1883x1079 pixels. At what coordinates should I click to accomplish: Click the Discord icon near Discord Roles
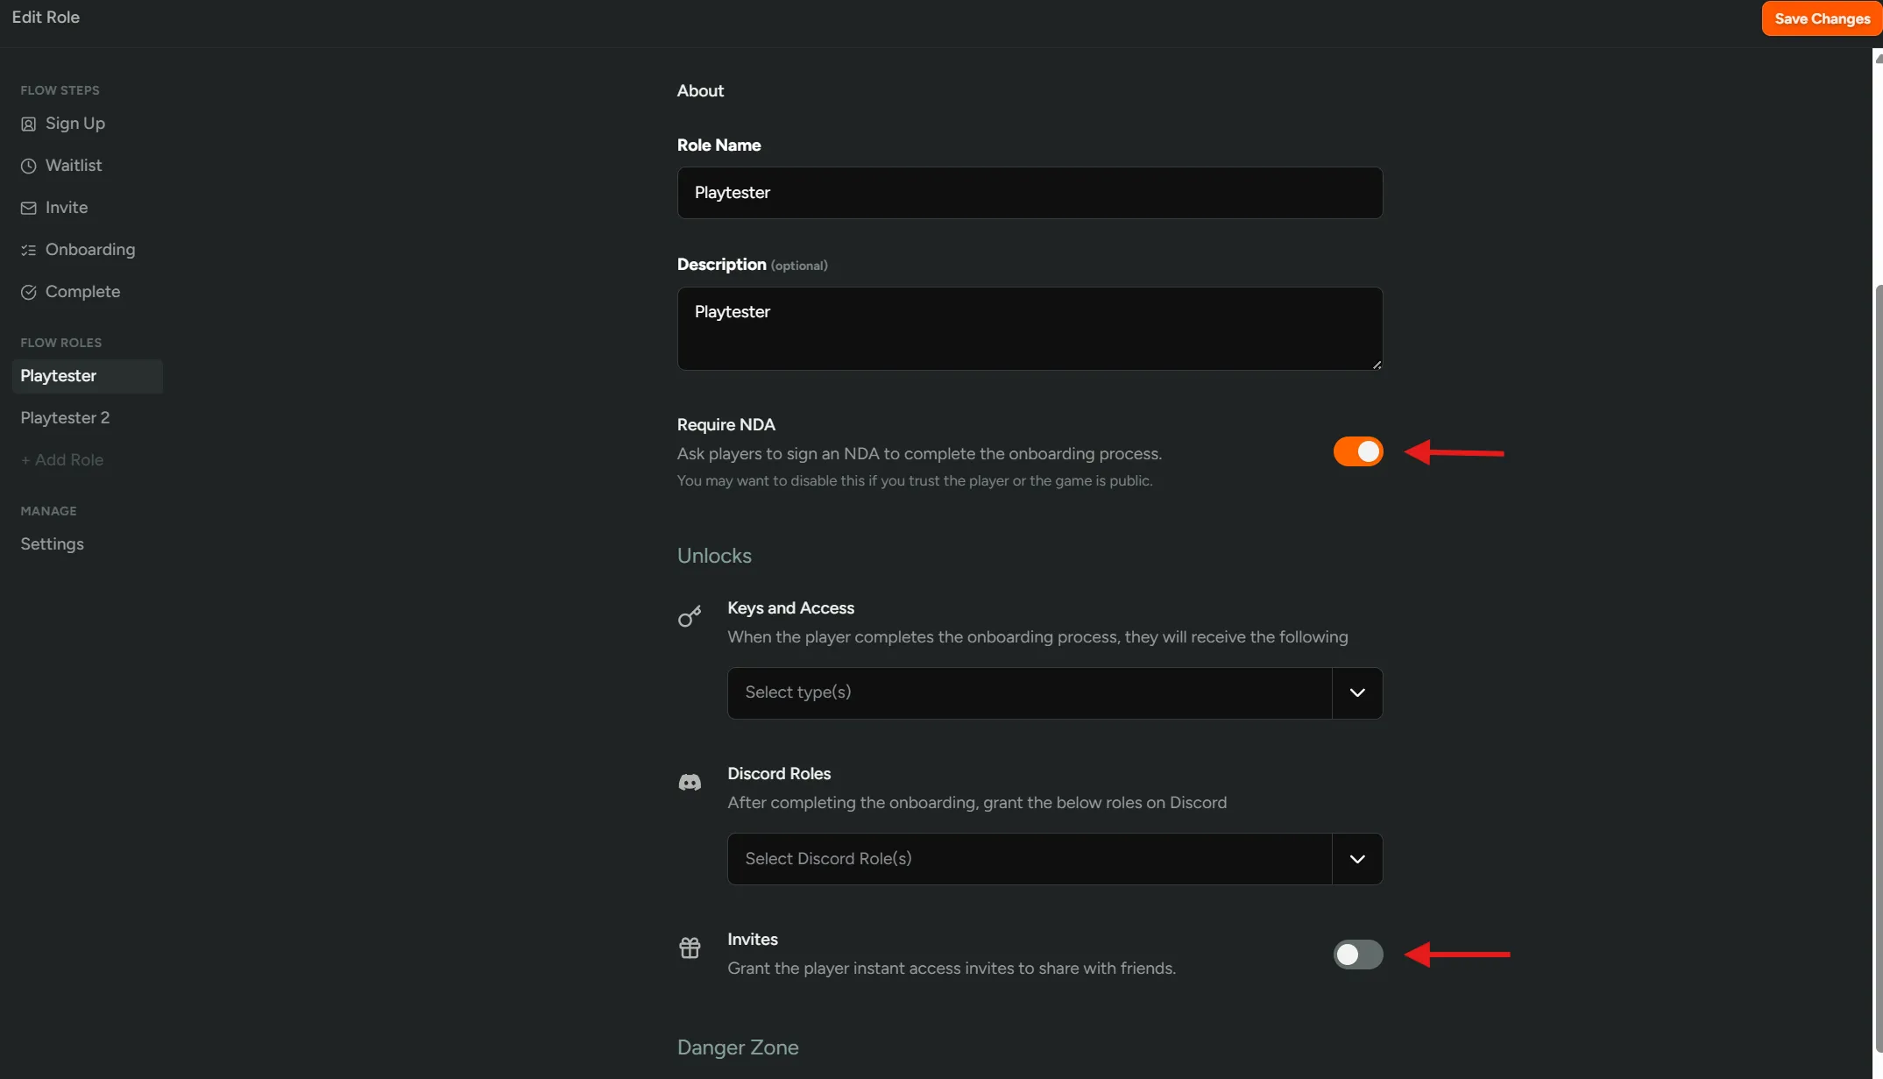click(690, 782)
